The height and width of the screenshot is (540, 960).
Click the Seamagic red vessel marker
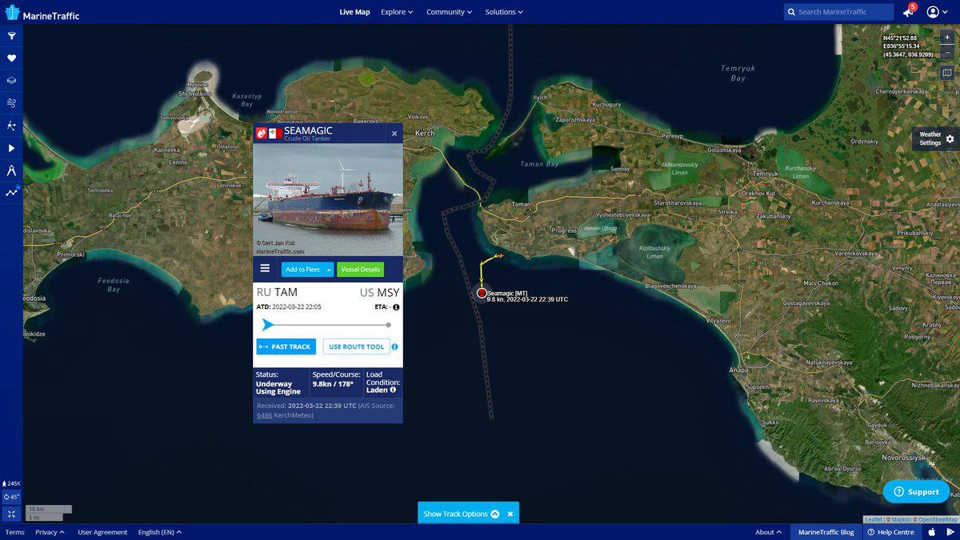tap(482, 293)
